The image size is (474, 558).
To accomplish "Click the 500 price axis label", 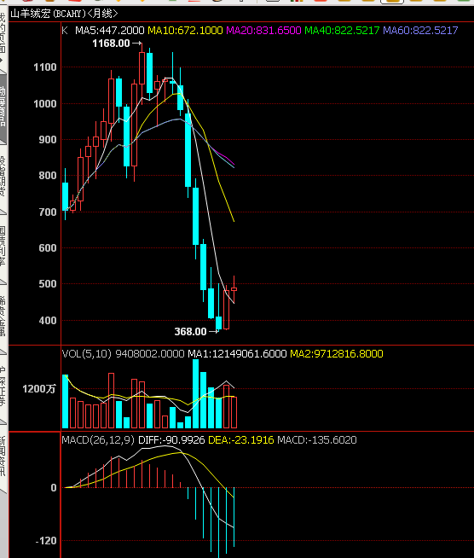I will [x=48, y=284].
